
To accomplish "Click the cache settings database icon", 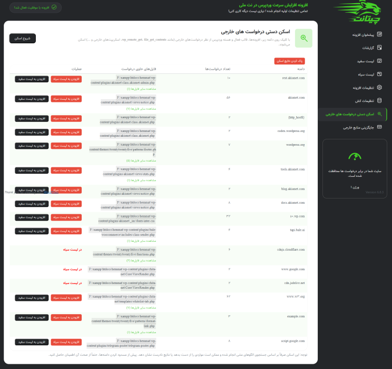I will click(379, 101).
